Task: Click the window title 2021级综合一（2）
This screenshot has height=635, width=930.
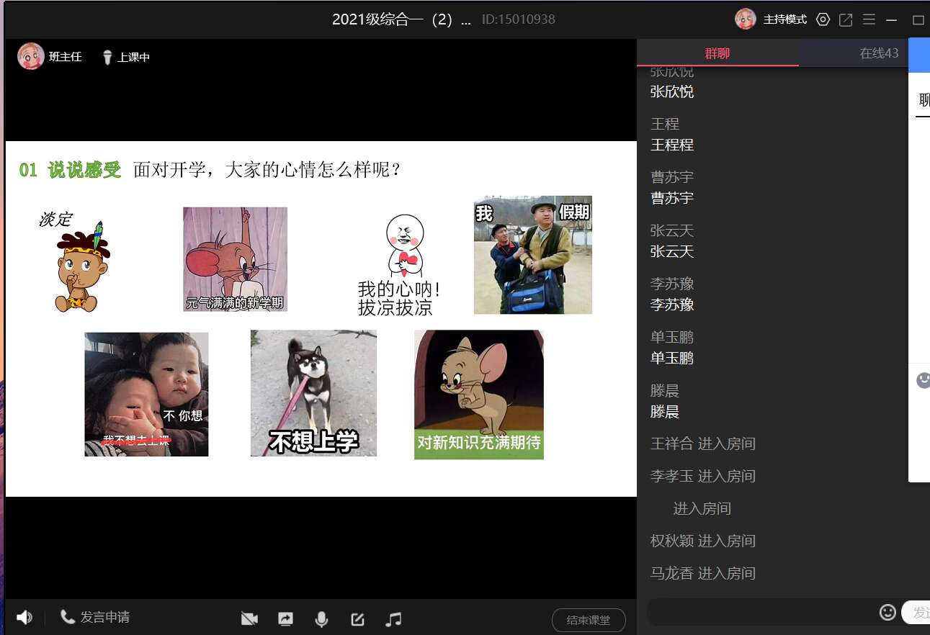Action: coord(401,19)
